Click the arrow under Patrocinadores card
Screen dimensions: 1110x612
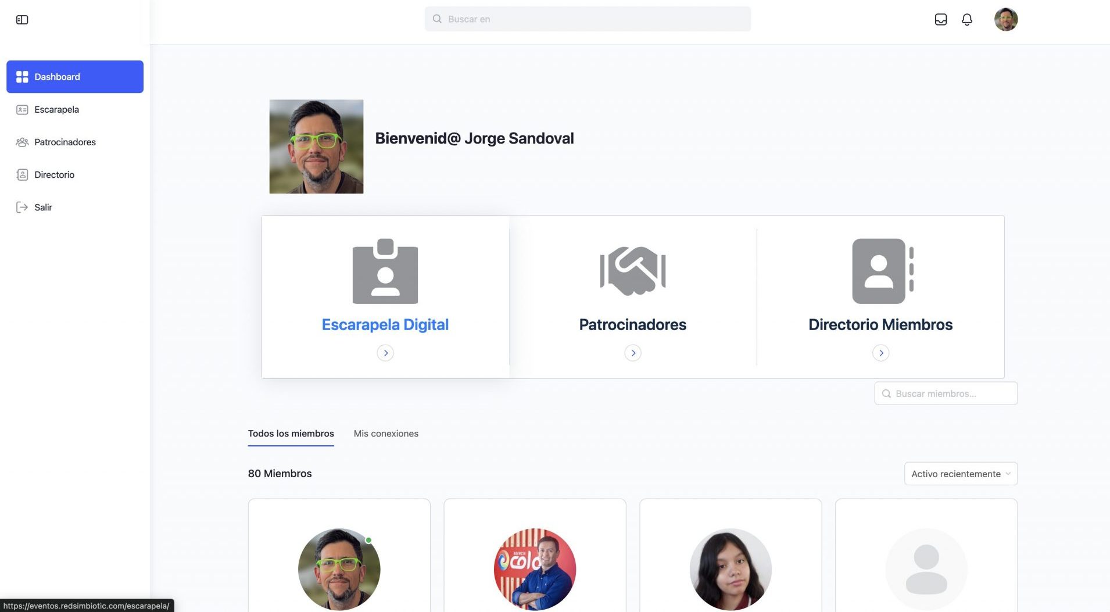click(632, 353)
